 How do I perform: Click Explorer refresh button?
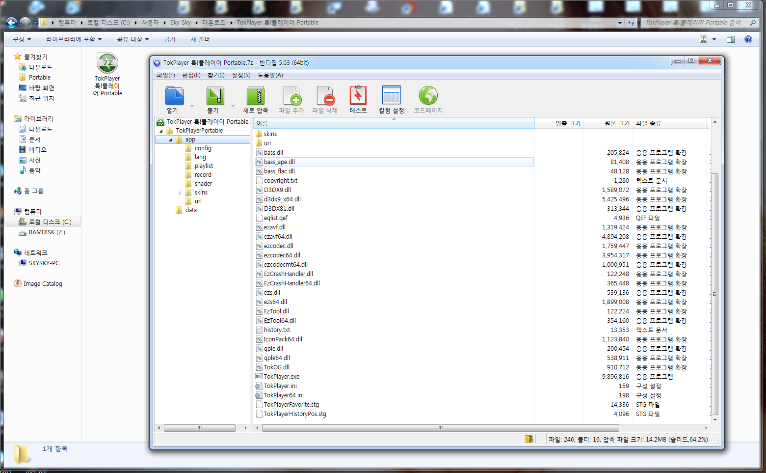pyautogui.click(x=631, y=23)
